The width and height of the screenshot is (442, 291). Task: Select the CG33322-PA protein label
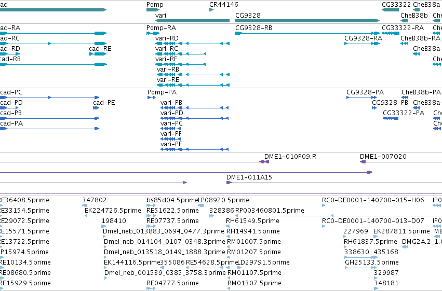[404, 113]
